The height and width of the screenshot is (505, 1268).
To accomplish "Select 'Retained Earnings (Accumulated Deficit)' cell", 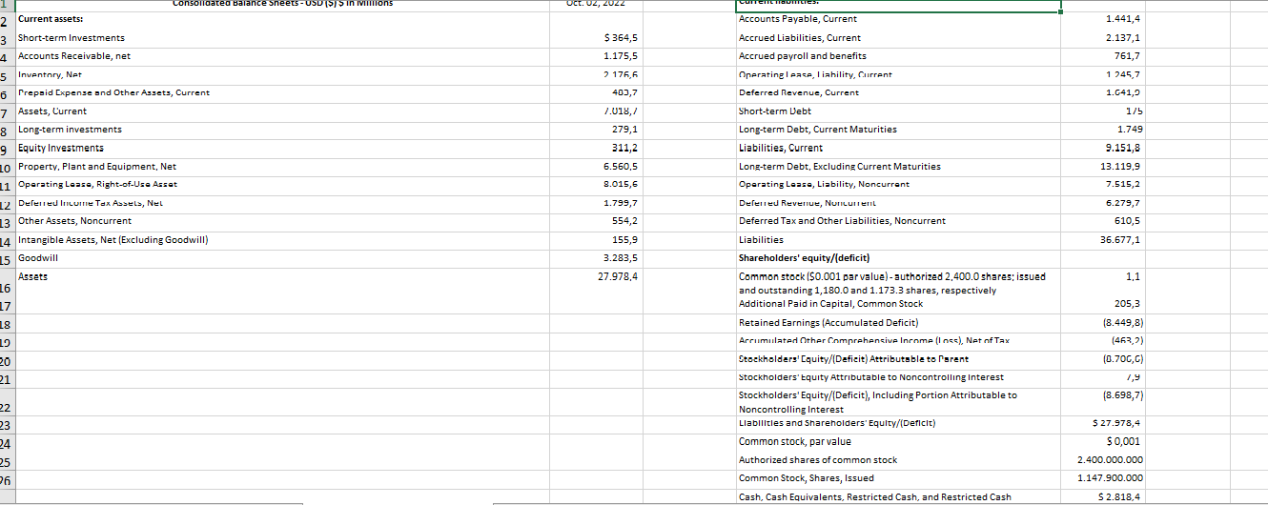I will click(898, 322).
